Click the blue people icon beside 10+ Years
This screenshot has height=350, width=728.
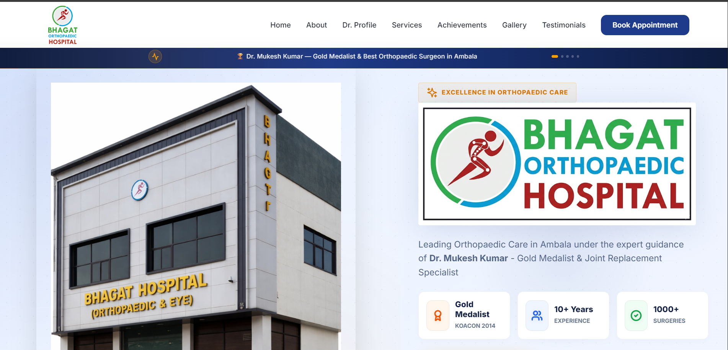(x=537, y=316)
